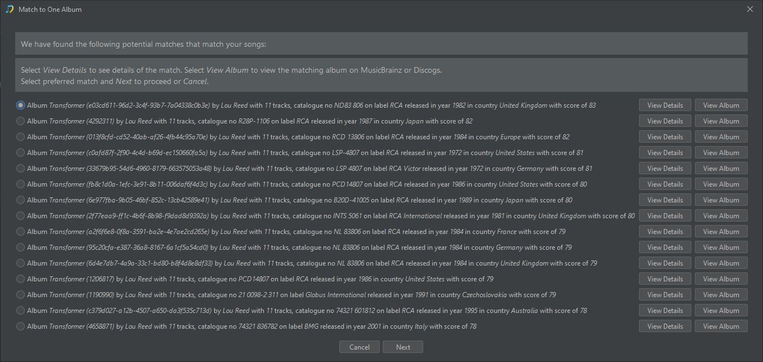The width and height of the screenshot is (763, 362).
Task: View Album for the 1995 Australia match
Action: point(721,311)
